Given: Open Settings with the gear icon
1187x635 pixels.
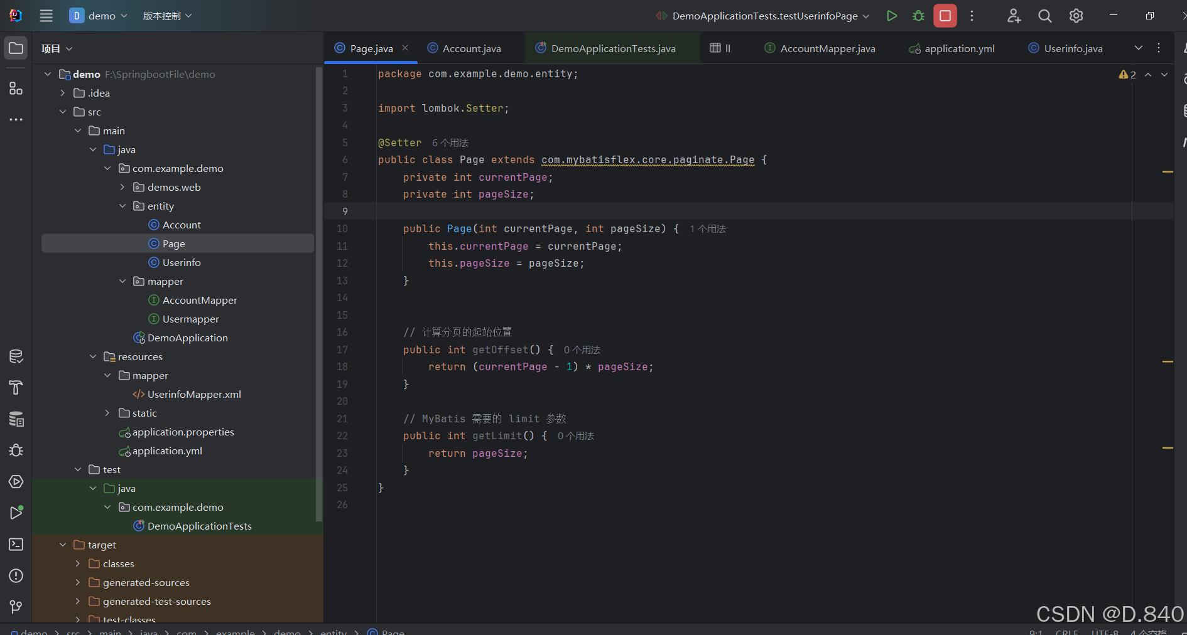Looking at the screenshot, I should click(1076, 16).
